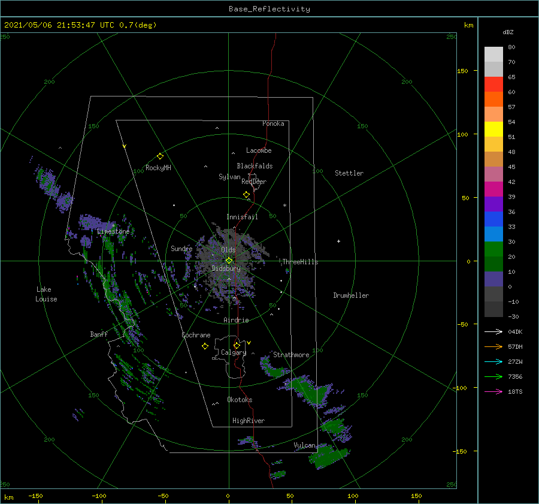Click the Base_Reflectivity title text

[x=269, y=9]
